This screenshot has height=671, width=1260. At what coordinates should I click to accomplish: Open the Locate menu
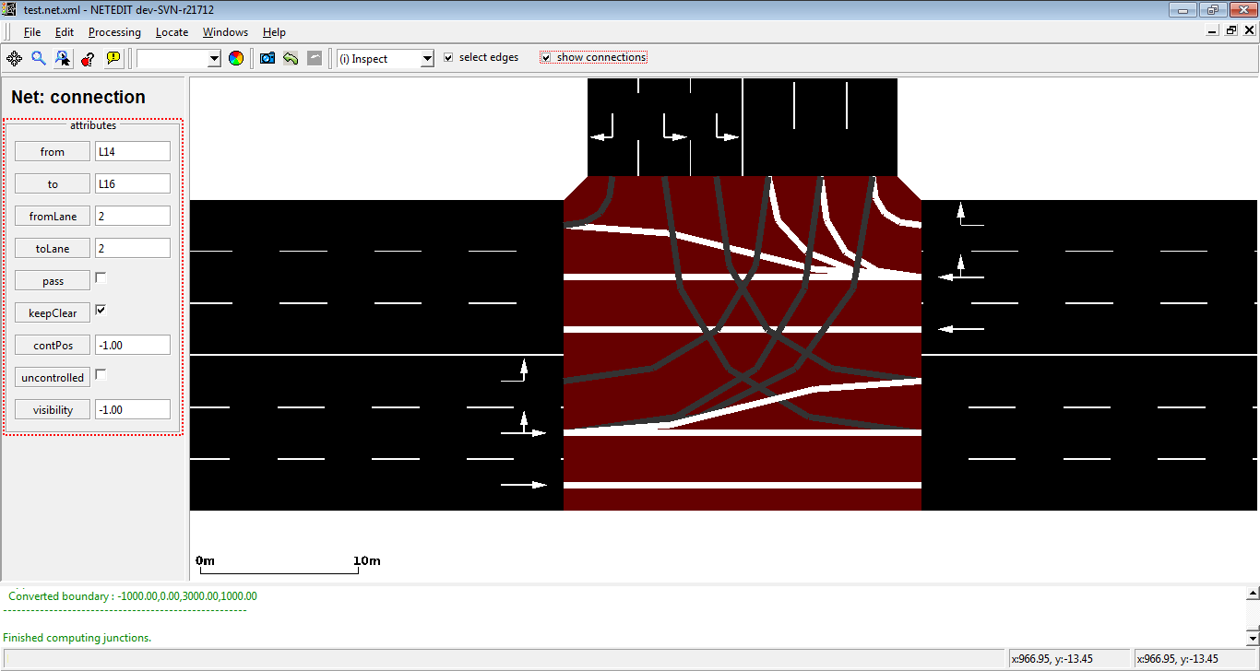(172, 31)
